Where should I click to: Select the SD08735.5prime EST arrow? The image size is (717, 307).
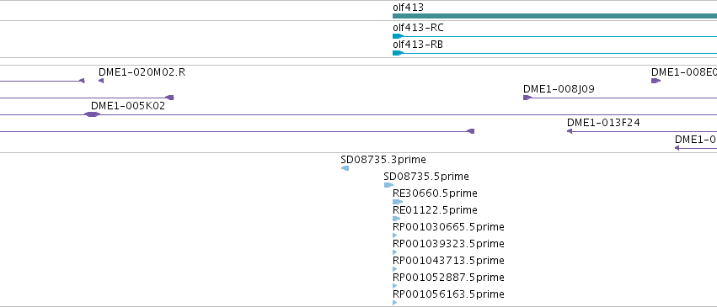pyautogui.click(x=388, y=185)
